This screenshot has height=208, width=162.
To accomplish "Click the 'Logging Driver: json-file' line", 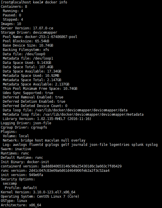I will 26,123.
